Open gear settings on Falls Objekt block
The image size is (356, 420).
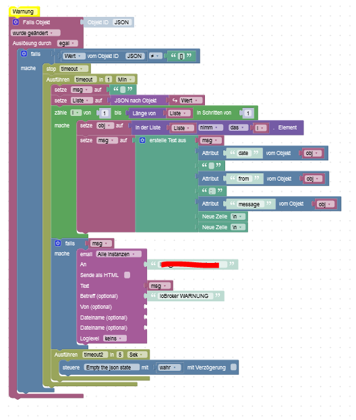click(x=16, y=22)
